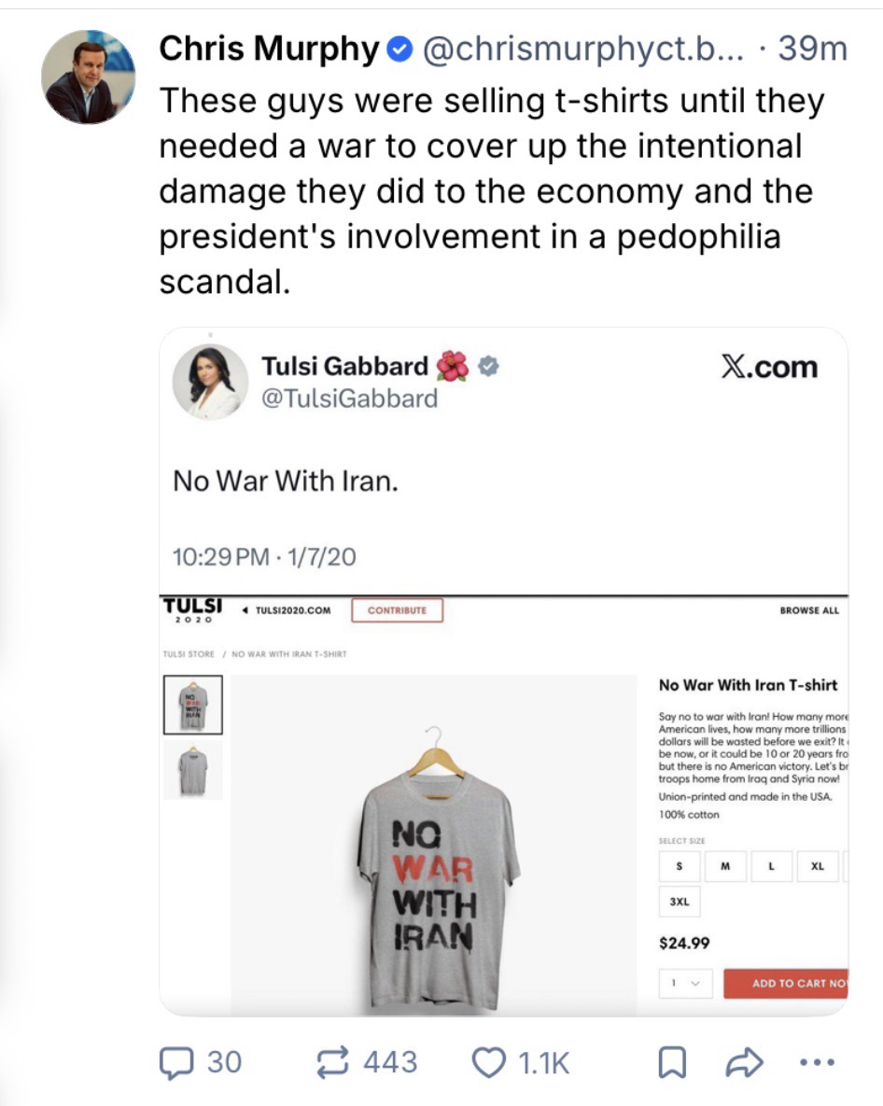Select the first t-shirt front thumbnail
The image size is (883, 1106).
(x=193, y=705)
